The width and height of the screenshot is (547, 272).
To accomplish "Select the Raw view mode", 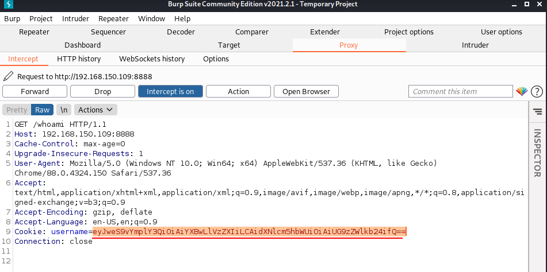I will (43, 110).
